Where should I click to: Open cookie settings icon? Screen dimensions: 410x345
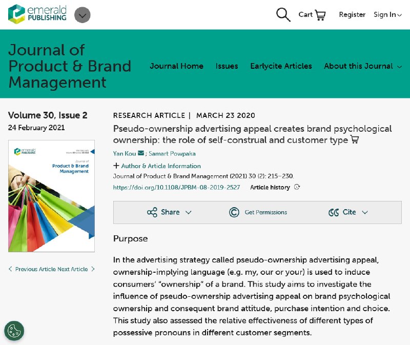[14, 331]
